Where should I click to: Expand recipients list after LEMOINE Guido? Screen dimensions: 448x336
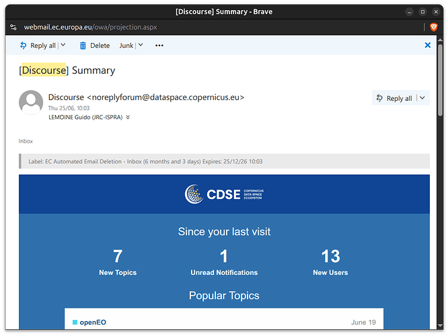128,117
